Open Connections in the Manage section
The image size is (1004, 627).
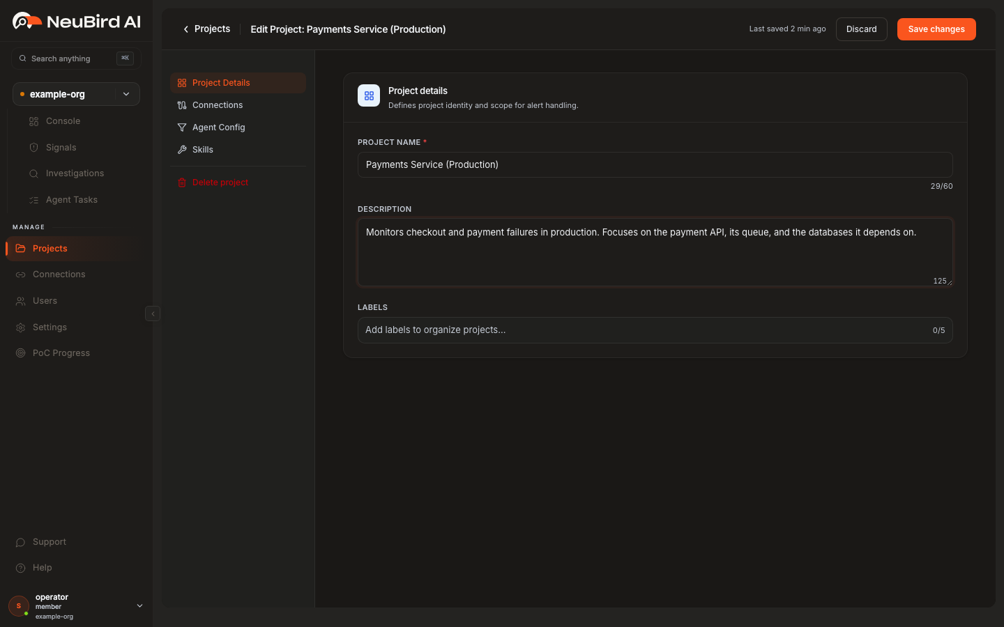(75, 274)
